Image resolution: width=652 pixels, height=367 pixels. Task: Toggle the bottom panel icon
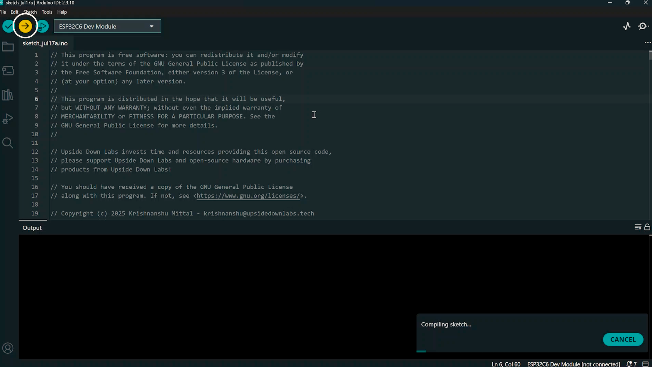pyautogui.click(x=645, y=364)
